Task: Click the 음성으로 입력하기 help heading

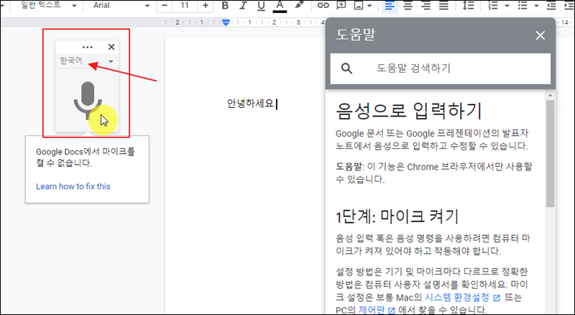Action: 408,111
